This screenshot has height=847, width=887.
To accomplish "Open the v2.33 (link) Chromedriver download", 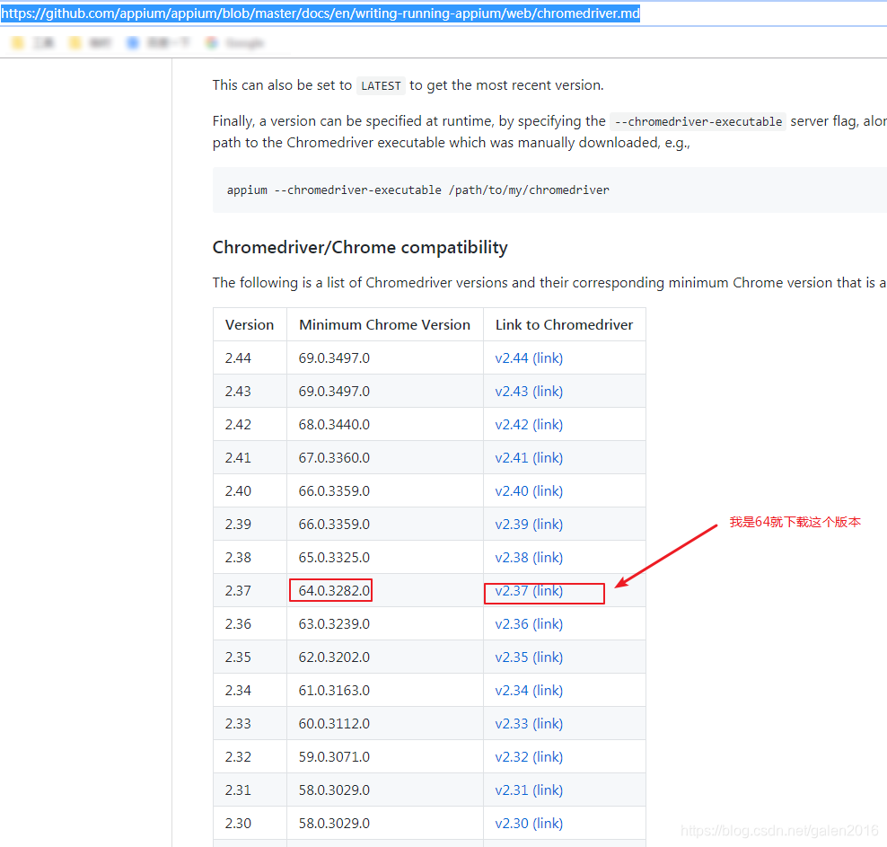I will tap(529, 724).
